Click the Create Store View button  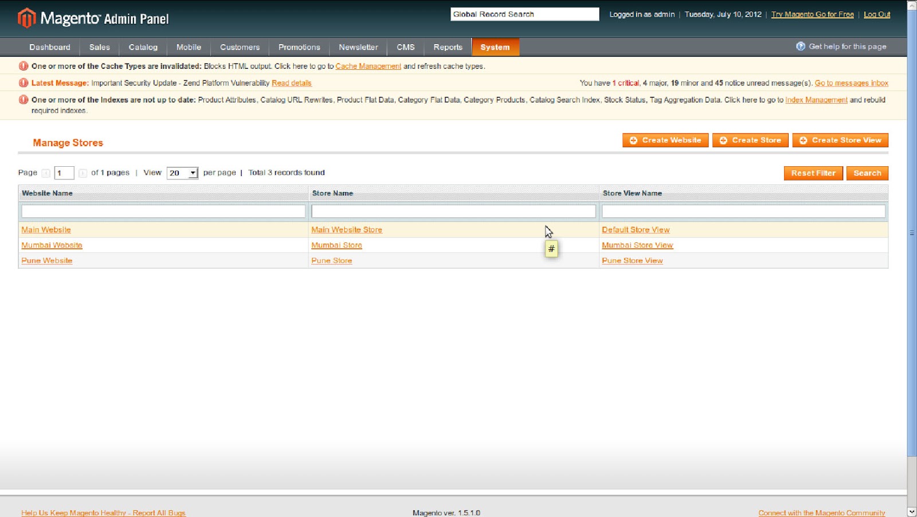[x=840, y=140]
